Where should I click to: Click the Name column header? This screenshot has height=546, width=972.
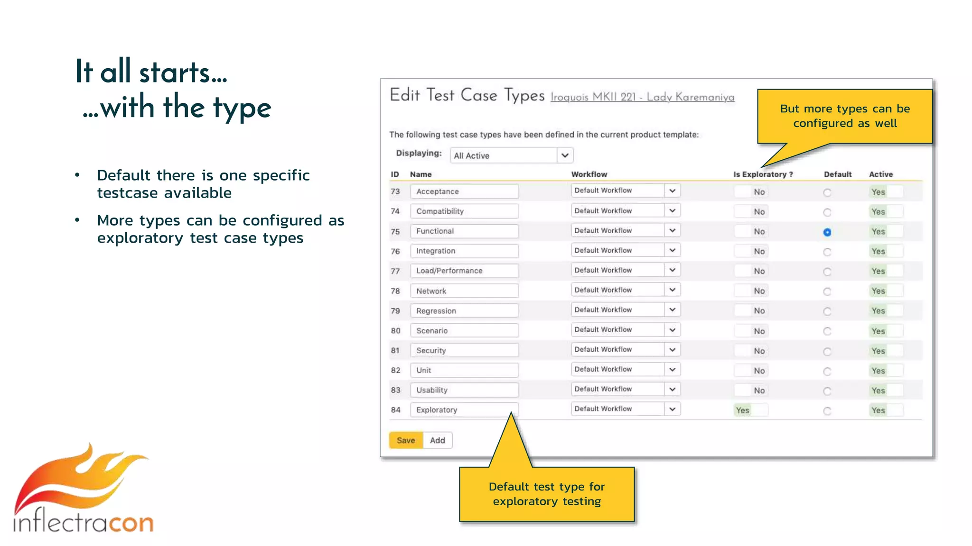tap(421, 174)
